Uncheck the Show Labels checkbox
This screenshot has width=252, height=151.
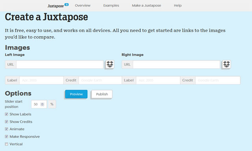(6, 114)
